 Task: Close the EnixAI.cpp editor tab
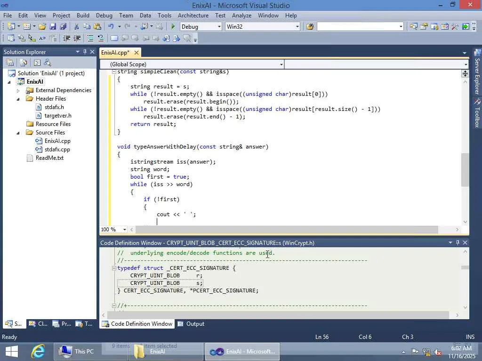[136, 53]
